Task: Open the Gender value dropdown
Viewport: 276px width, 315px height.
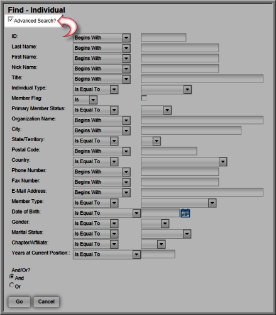Action: click(155, 224)
